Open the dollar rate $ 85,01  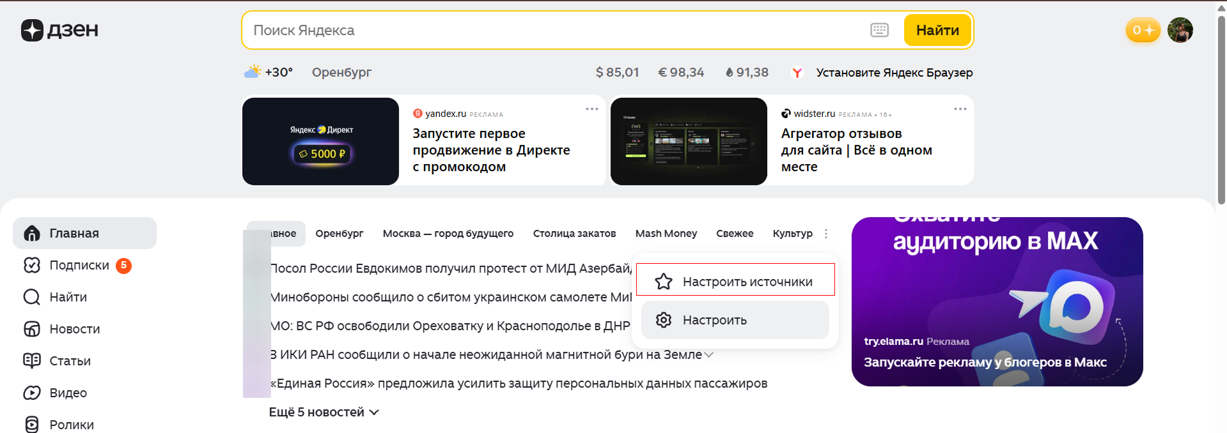pos(617,72)
